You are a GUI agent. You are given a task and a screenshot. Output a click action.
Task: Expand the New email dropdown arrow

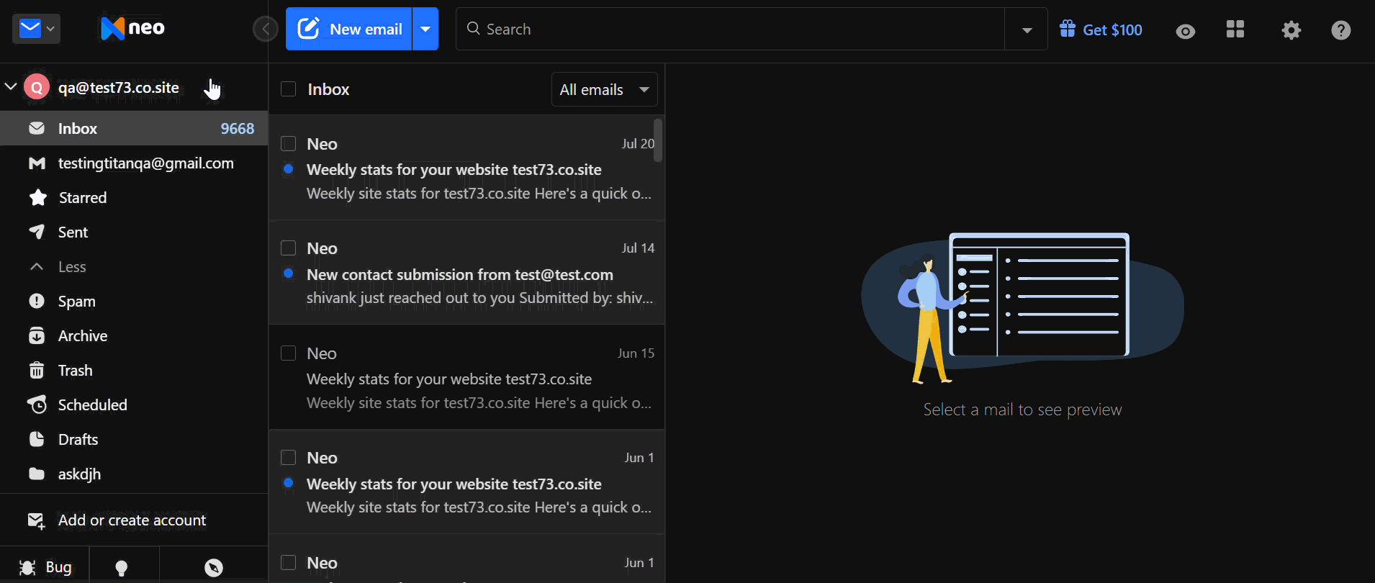(x=425, y=29)
